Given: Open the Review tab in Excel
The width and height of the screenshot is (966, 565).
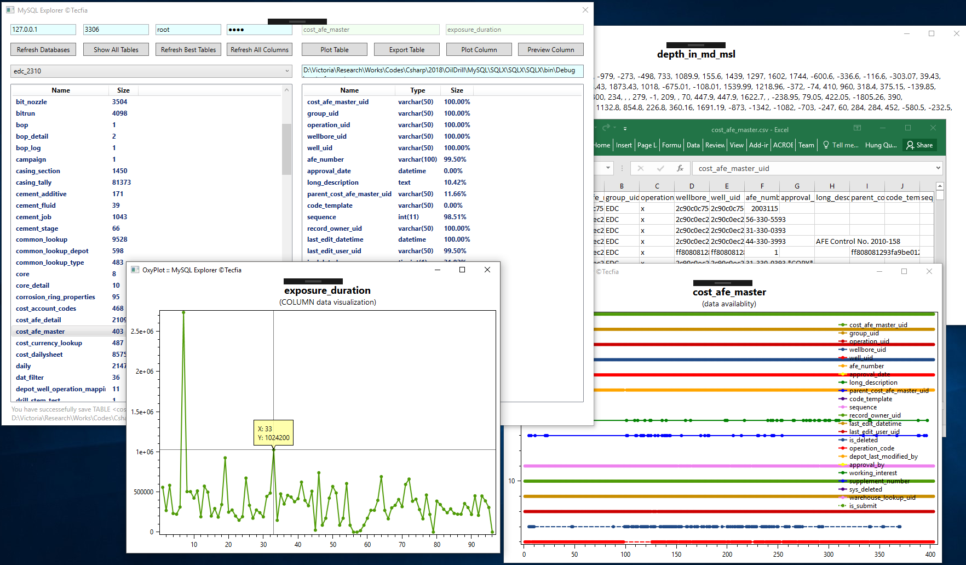Looking at the screenshot, I should click(x=715, y=145).
